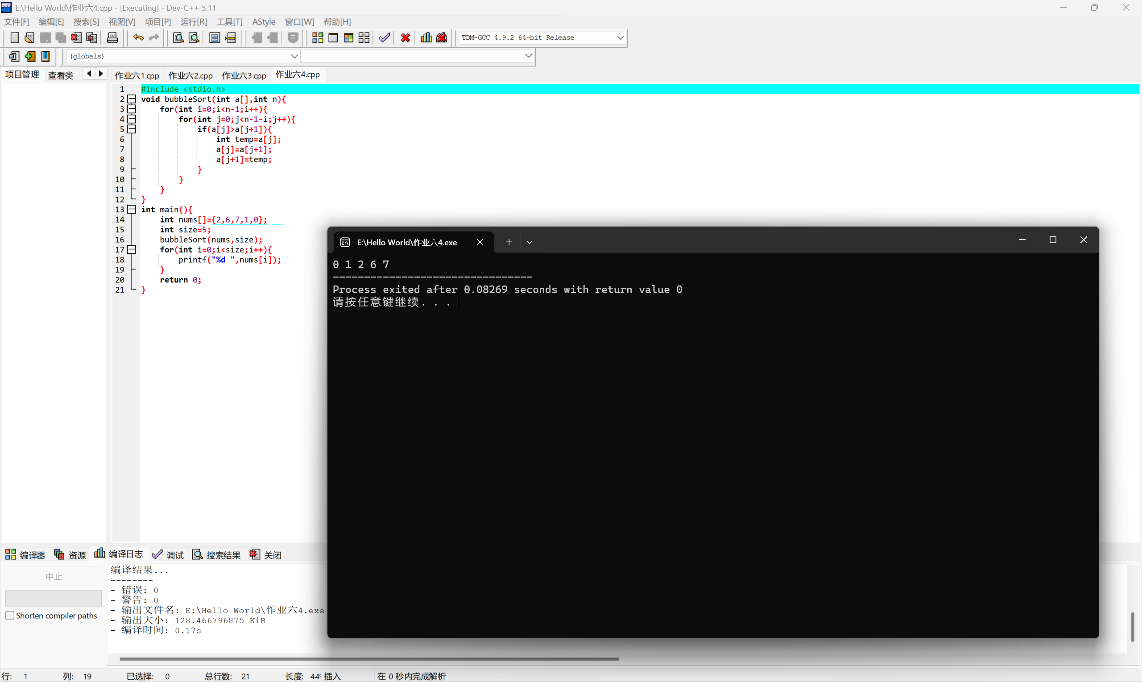Click the Compile toolbar icon
Image resolution: width=1142 pixels, height=682 pixels.
pos(317,37)
